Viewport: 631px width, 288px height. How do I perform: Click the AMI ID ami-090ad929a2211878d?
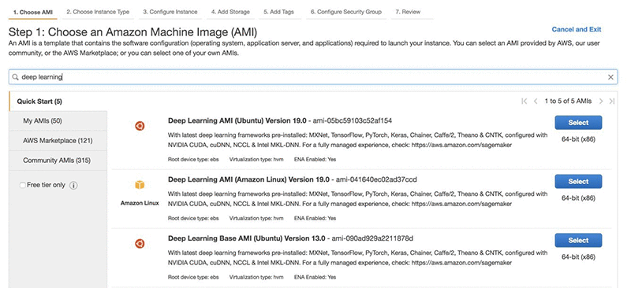[x=372, y=238]
